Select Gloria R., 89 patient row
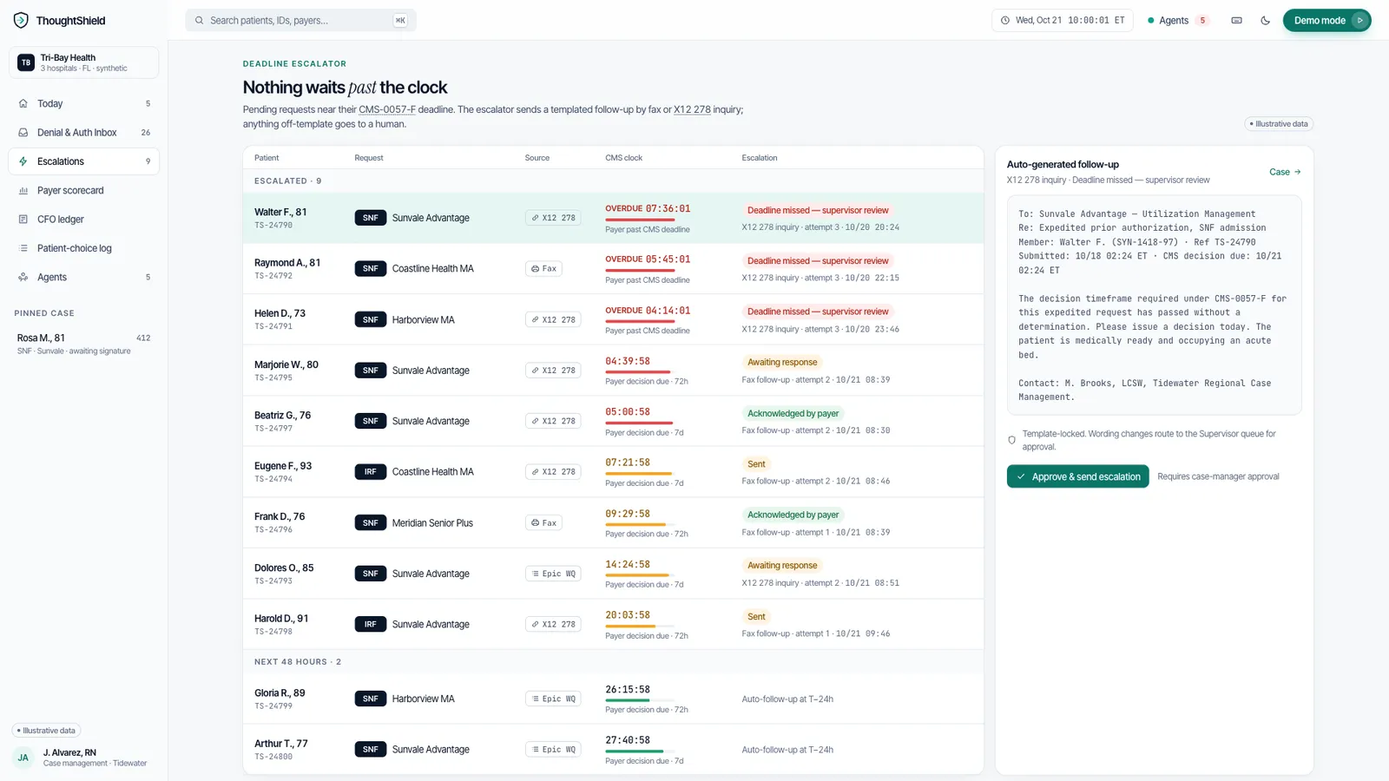Screen dimensions: 1389x781 pyautogui.click(x=613, y=699)
